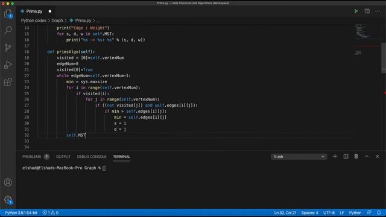386x217 pixels.
Task: Click line number 32 in gutter
Action: tap(27, 135)
